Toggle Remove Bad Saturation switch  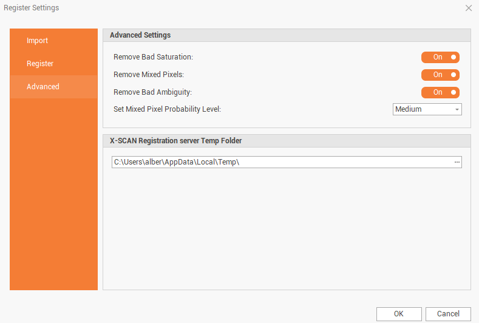pos(440,57)
